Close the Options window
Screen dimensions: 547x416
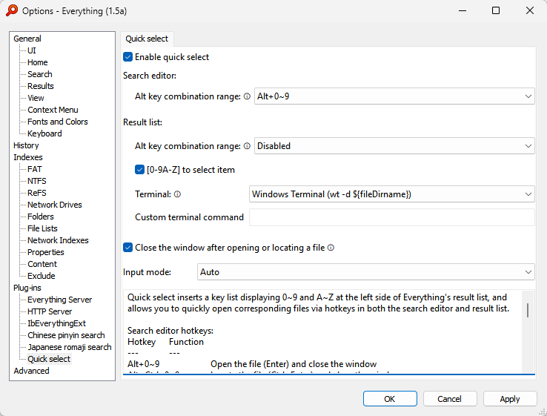(x=529, y=11)
